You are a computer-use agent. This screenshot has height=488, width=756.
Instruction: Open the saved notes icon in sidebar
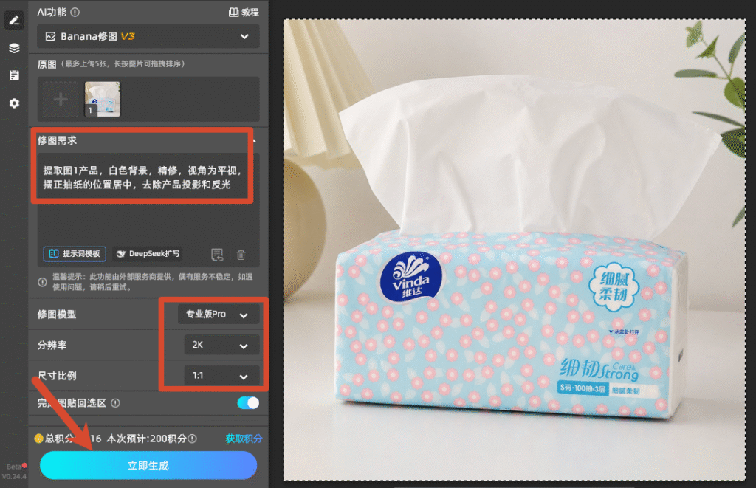[x=14, y=75]
